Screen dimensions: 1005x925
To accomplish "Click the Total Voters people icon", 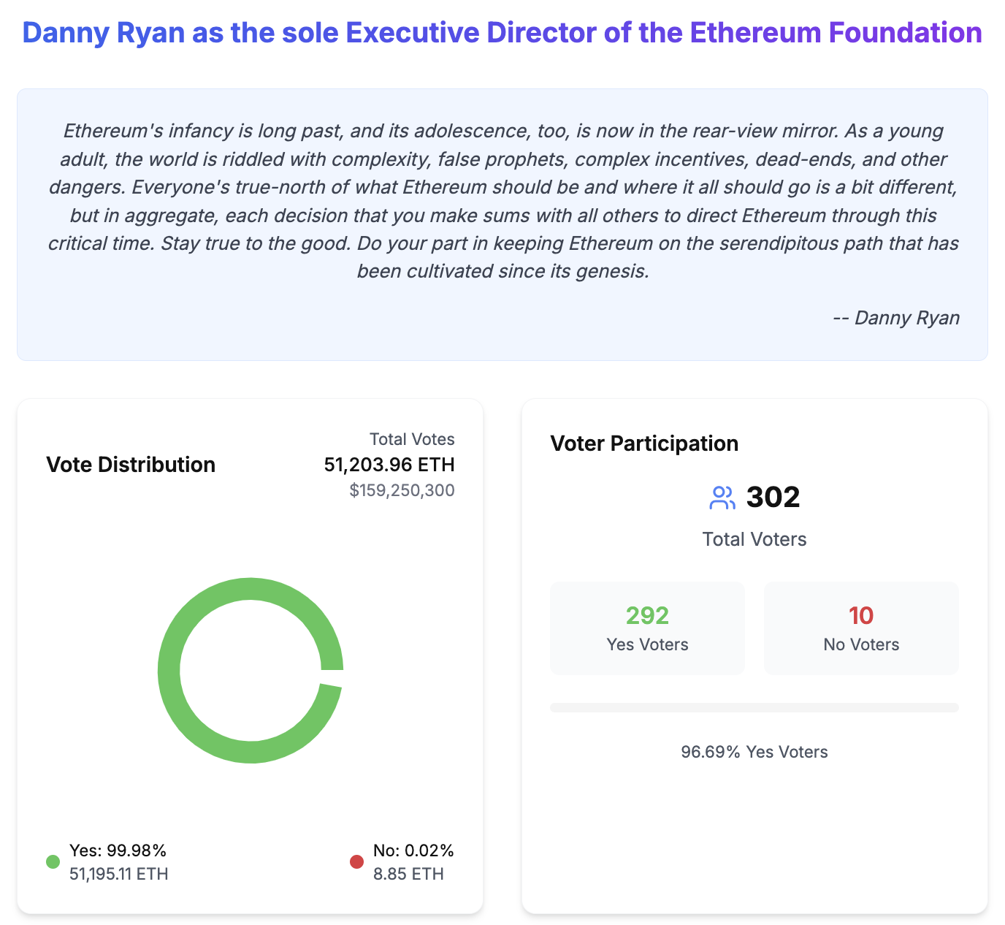I will point(722,498).
